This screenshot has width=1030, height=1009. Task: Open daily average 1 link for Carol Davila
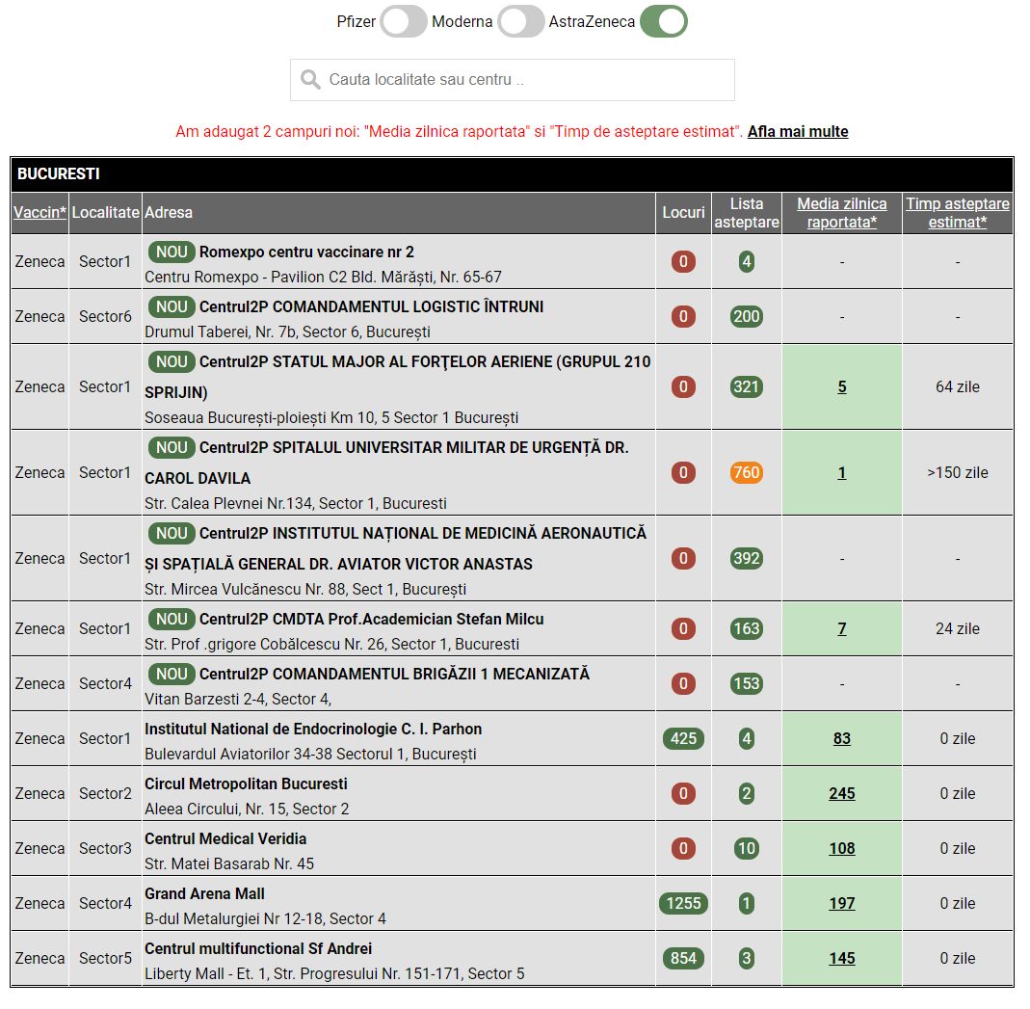click(841, 472)
